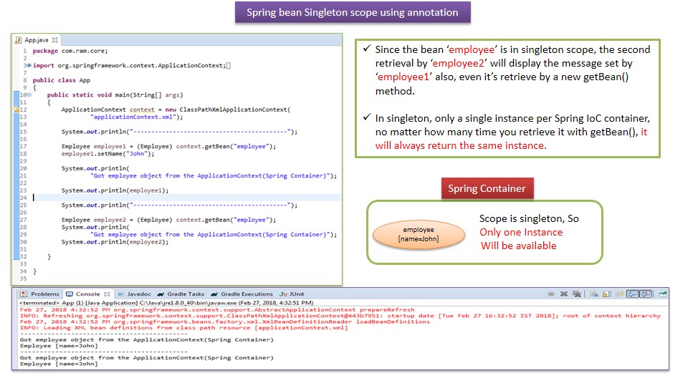Click the first checkmark bullet 'Since the bean'
688x378 pixels.
point(367,49)
